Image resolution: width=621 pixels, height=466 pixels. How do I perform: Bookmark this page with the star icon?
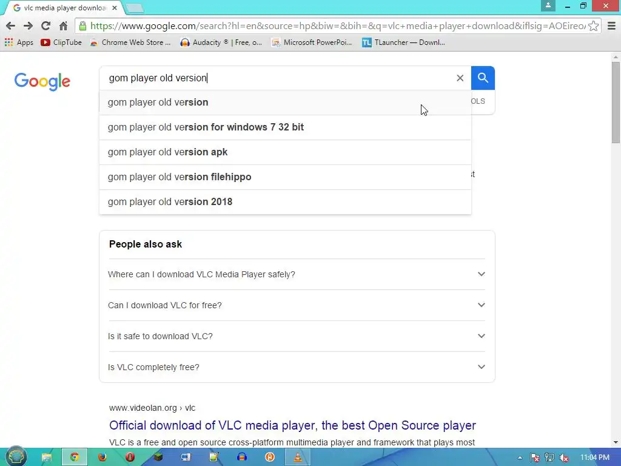pyautogui.click(x=593, y=25)
